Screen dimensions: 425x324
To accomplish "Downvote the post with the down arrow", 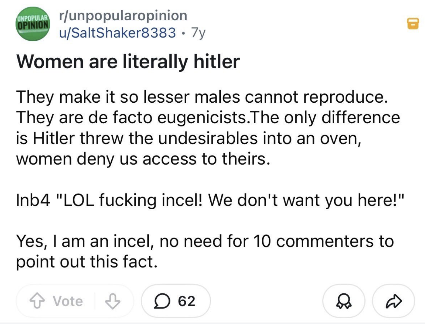I will pyautogui.click(x=112, y=301).
